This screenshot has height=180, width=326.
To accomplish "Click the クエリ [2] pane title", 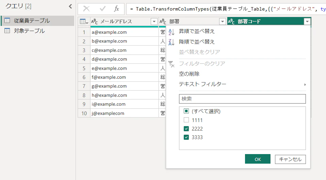I will click(18, 6).
